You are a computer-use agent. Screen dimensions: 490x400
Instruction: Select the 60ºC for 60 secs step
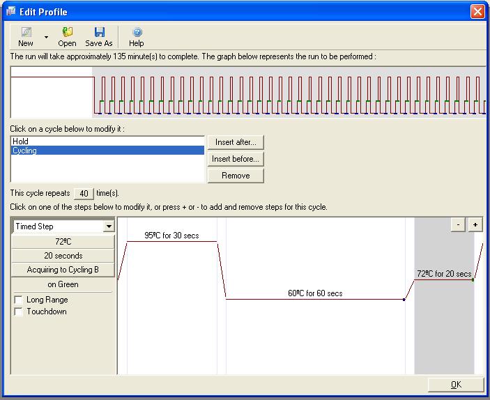click(315, 295)
